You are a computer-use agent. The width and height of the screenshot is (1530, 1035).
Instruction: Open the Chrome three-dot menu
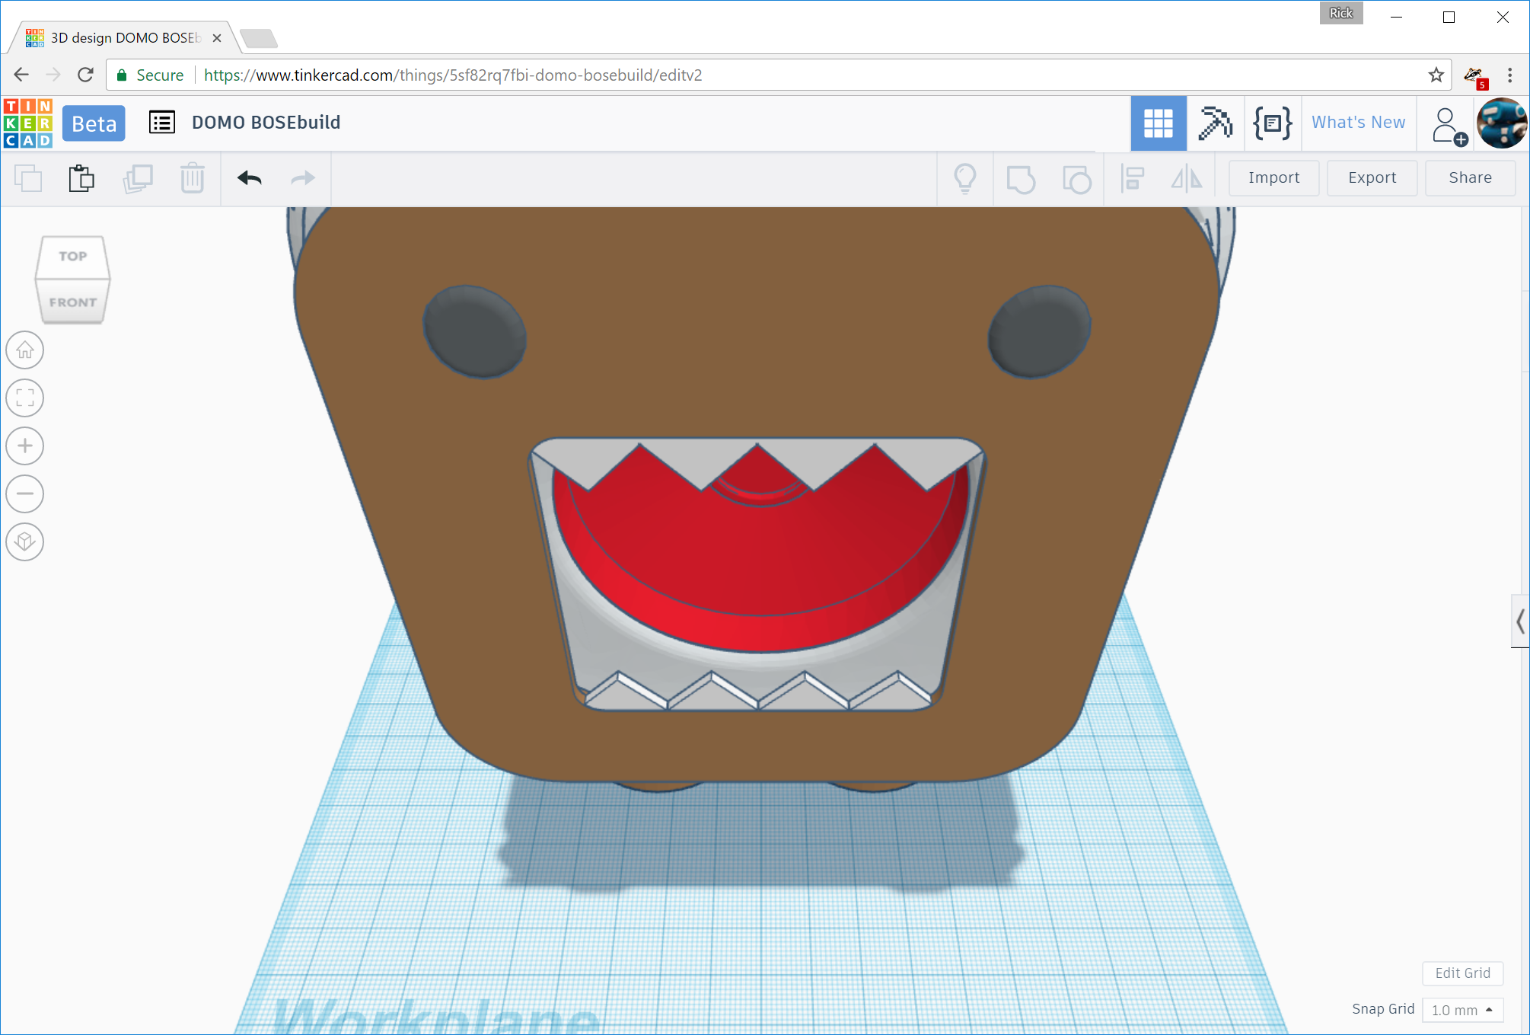click(x=1510, y=75)
